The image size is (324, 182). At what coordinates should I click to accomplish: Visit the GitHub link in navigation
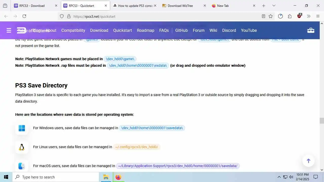click(181, 30)
